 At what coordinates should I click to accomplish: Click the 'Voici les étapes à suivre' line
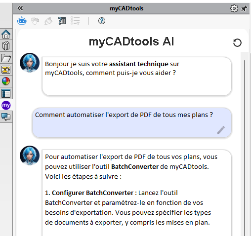point(83,177)
